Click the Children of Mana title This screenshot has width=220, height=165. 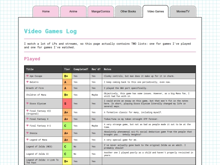[x=36, y=95]
